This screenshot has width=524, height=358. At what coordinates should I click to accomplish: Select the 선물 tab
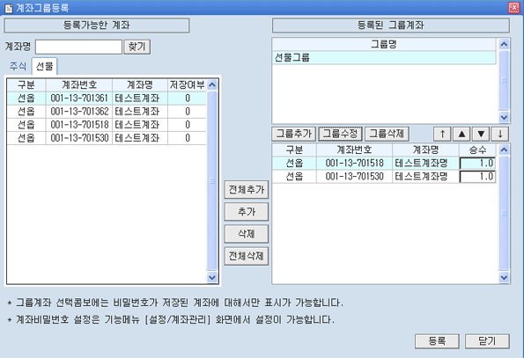click(44, 66)
